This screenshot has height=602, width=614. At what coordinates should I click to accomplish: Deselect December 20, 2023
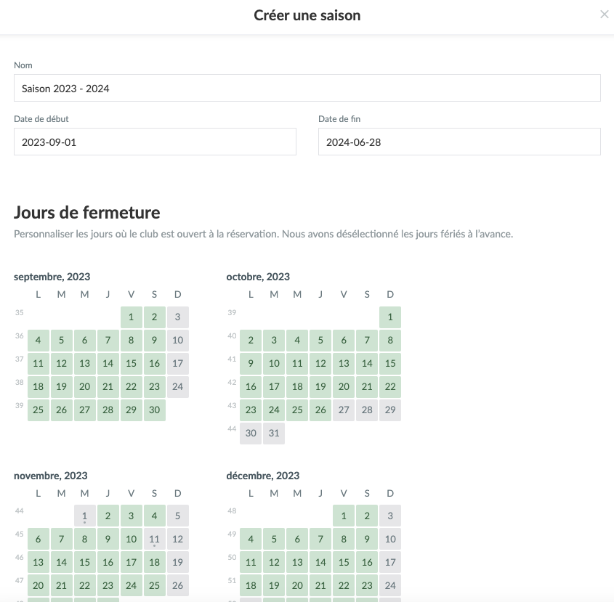pyautogui.click(x=297, y=585)
